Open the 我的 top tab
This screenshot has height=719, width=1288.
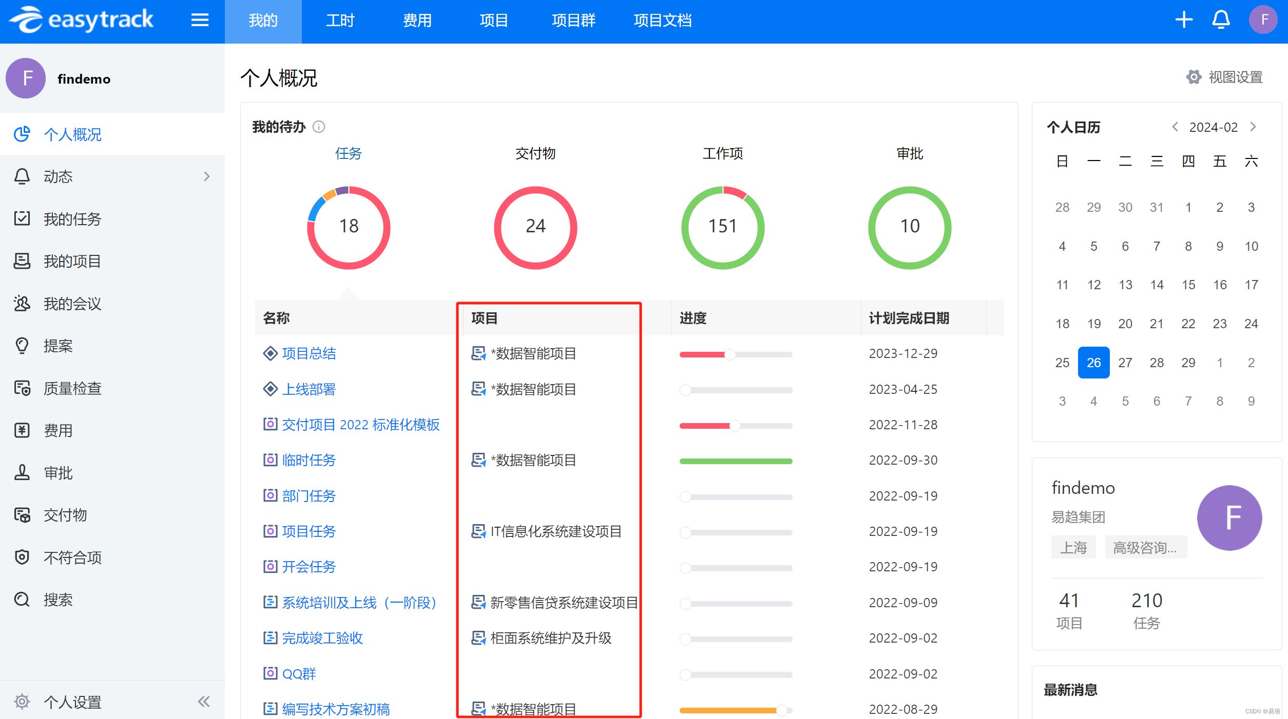[x=263, y=21]
